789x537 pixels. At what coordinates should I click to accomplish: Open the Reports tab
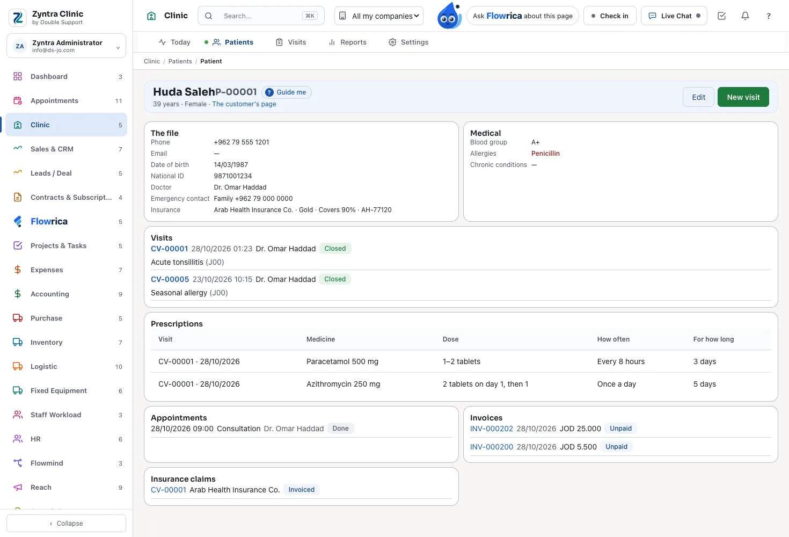(348, 42)
